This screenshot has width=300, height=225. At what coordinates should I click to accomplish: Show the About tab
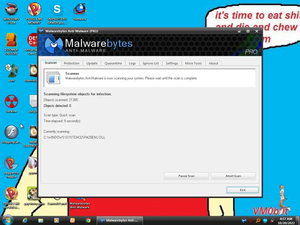pyautogui.click(x=214, y=63)
